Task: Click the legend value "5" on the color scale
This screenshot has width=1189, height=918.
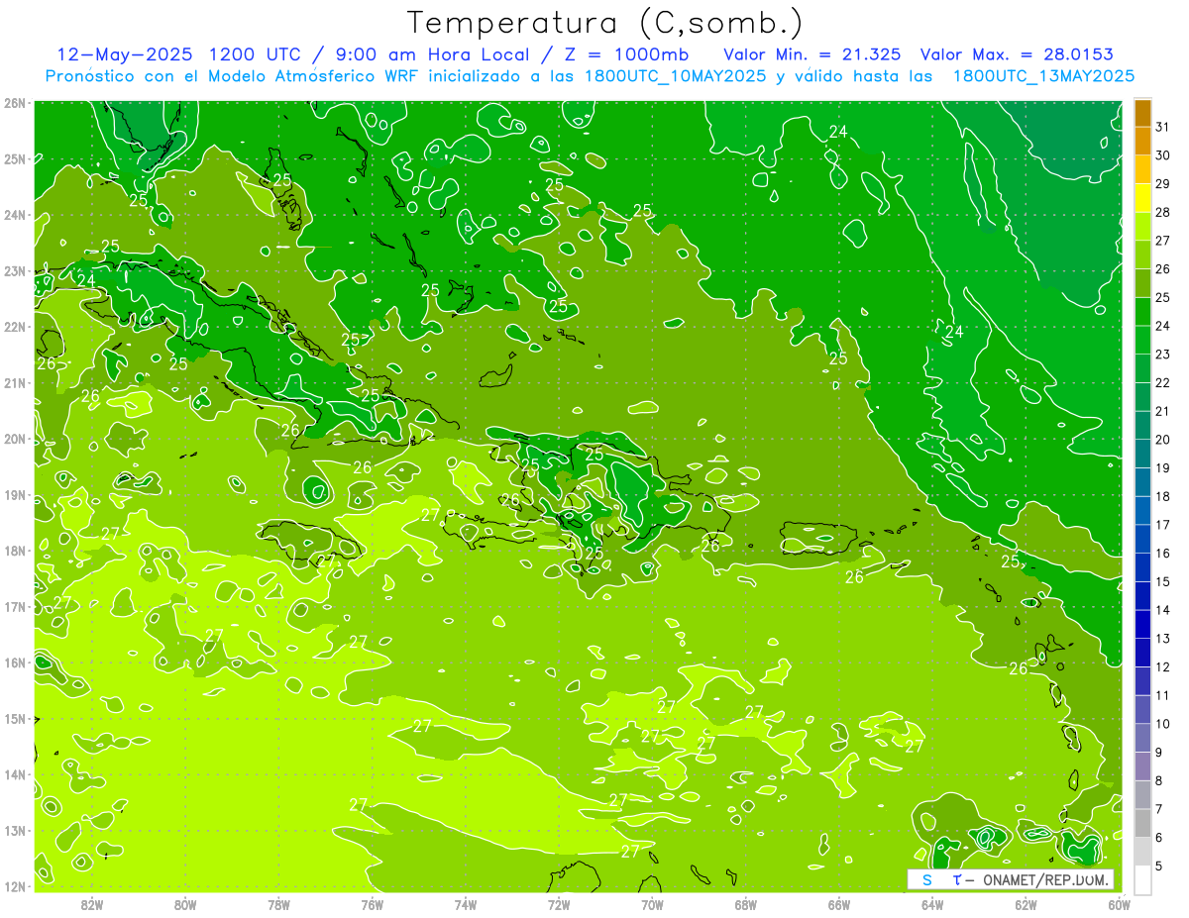Action: coord(1159,866)
